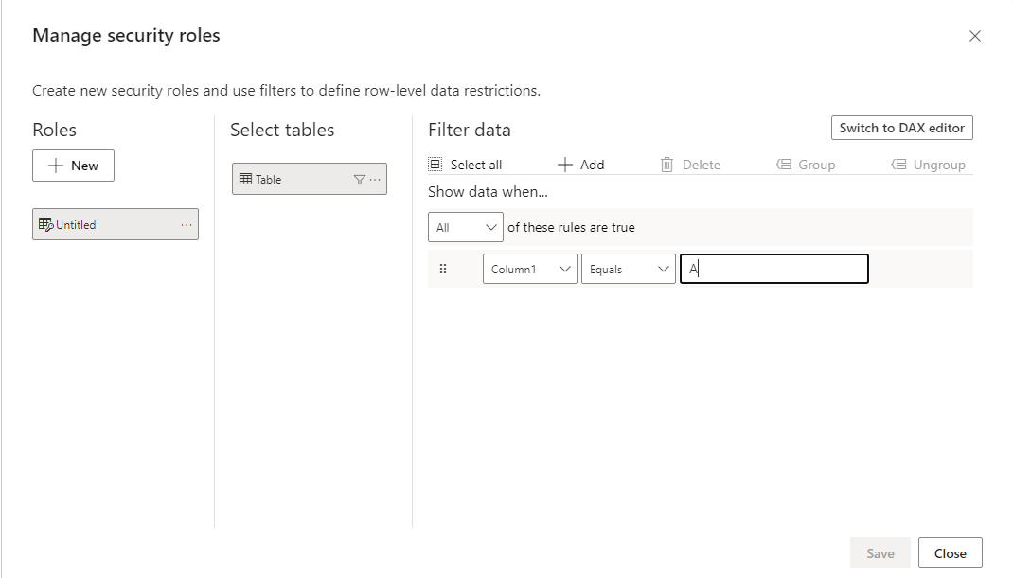Image resolution: width=1013 pixels, height=578 pixels.
Task: Click the rule drag handle dots
Action: tap(443, 269)
